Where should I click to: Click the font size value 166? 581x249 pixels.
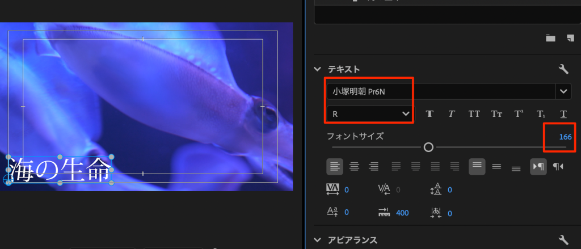click(x=565, y=137)
